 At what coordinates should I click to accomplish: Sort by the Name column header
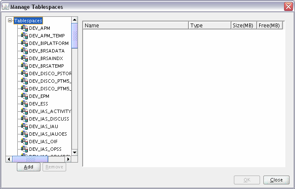(x=136, y=25)
